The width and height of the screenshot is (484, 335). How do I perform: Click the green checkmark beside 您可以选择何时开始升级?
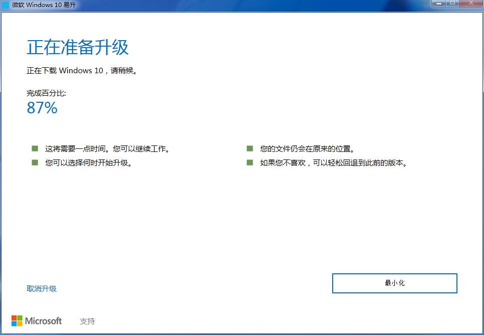point(34,162)
